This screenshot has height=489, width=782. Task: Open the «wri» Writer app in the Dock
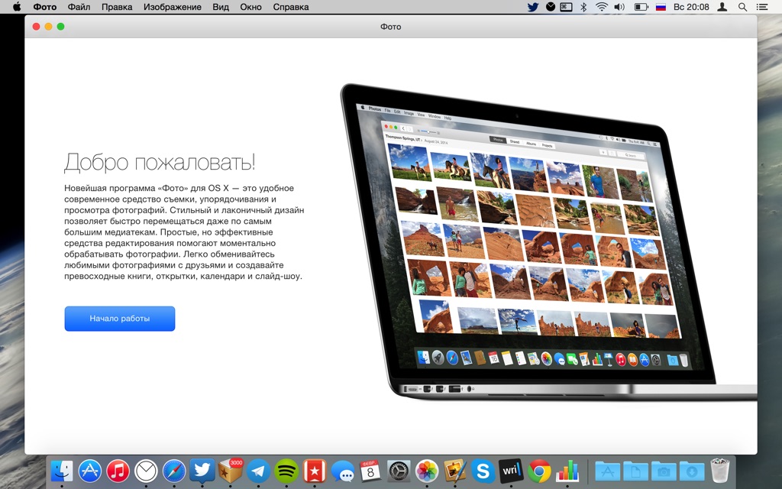pyautogui.click(x=511, y=471)
